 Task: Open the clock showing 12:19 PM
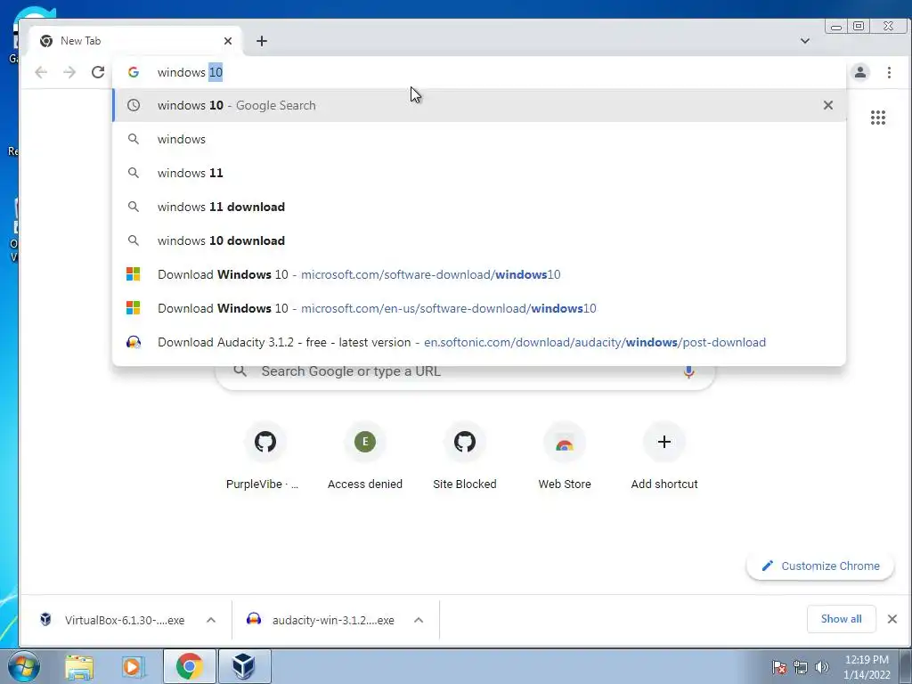tap(867, 667)
